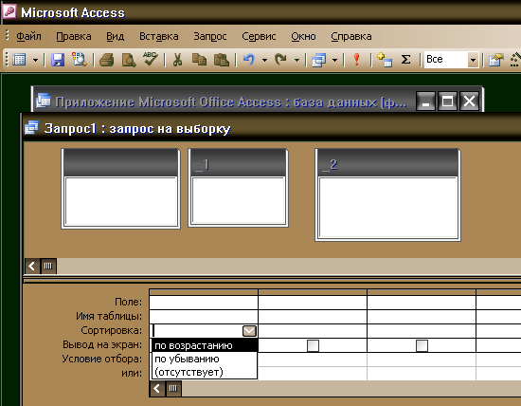Open the Top Values 'Все' combo box arrow
This screenshot has width=521, height=406.
click(473, 60)
